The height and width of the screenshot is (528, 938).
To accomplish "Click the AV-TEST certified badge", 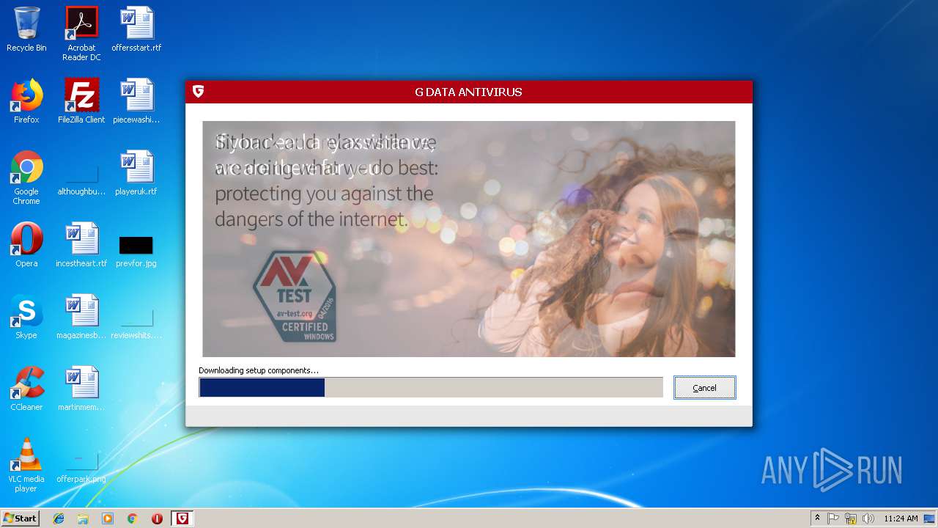I will [294, 296].
